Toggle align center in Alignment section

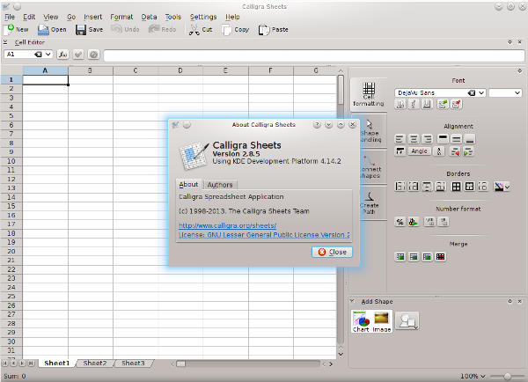click(x=414, y=139)
